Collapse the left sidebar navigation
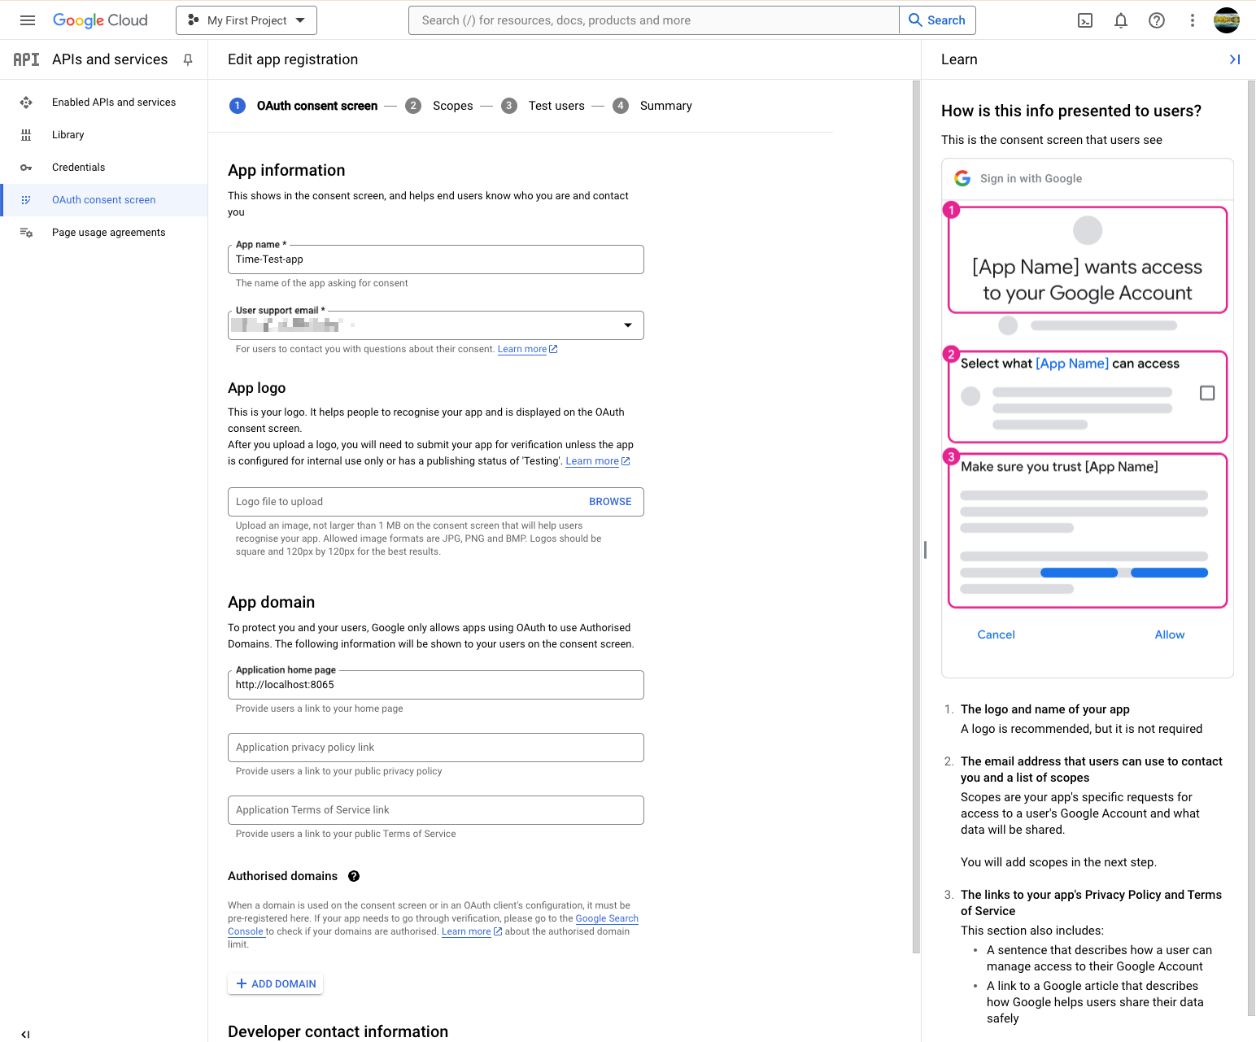 [x=25, y=1035]
